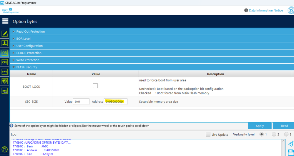Click the SEC_SIZE name cell
The image size is (294, 156).
pyautogui.click(x=31, y=102)
